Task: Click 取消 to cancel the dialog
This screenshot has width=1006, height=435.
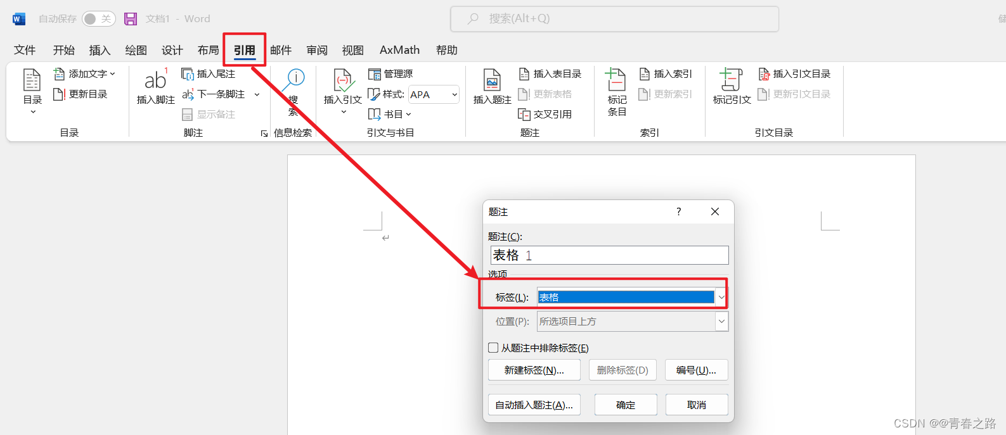Action: pos(697,405)
